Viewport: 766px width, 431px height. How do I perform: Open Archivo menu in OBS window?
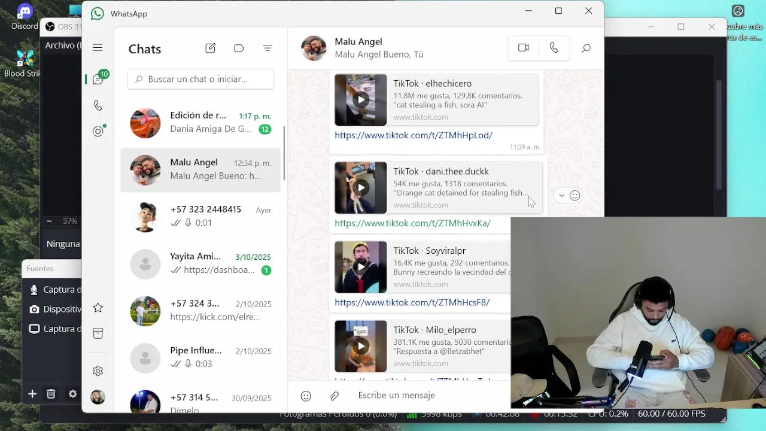(62, 45)
